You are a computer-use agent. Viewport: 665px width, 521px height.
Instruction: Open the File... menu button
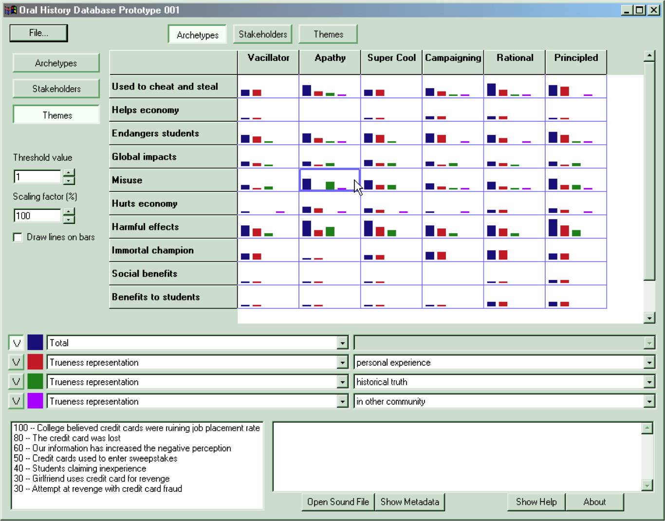(38, 33)
